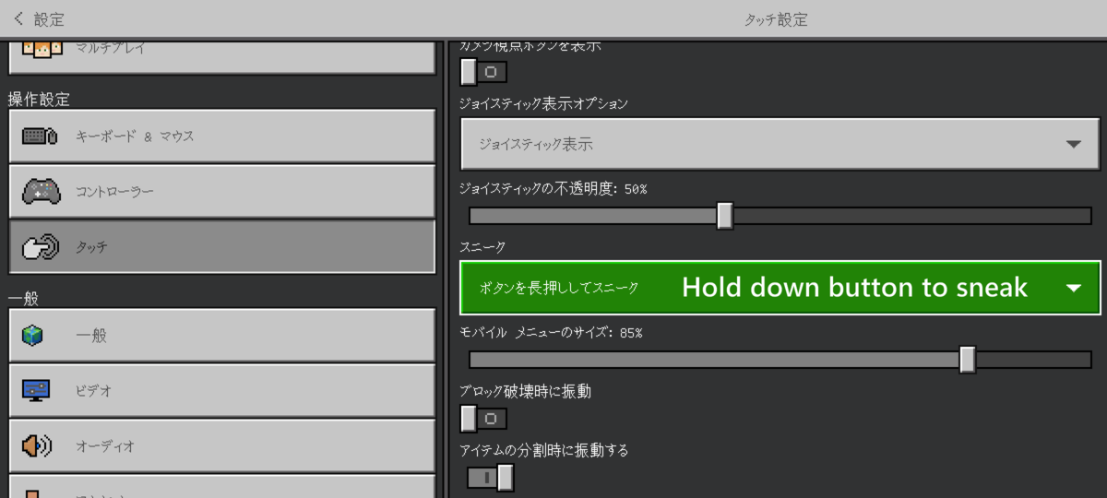Open the スニーク sneak mode dropdown
This screenshot has height=498, width=1107.
pos(780,288)
